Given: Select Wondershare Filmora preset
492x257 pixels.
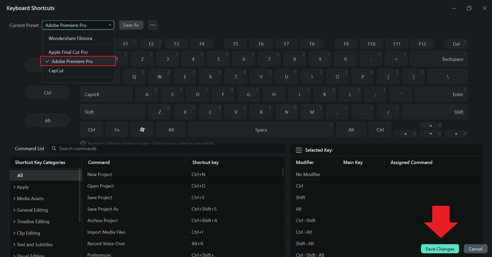Looking at the screenshot, I should (78, 38).
